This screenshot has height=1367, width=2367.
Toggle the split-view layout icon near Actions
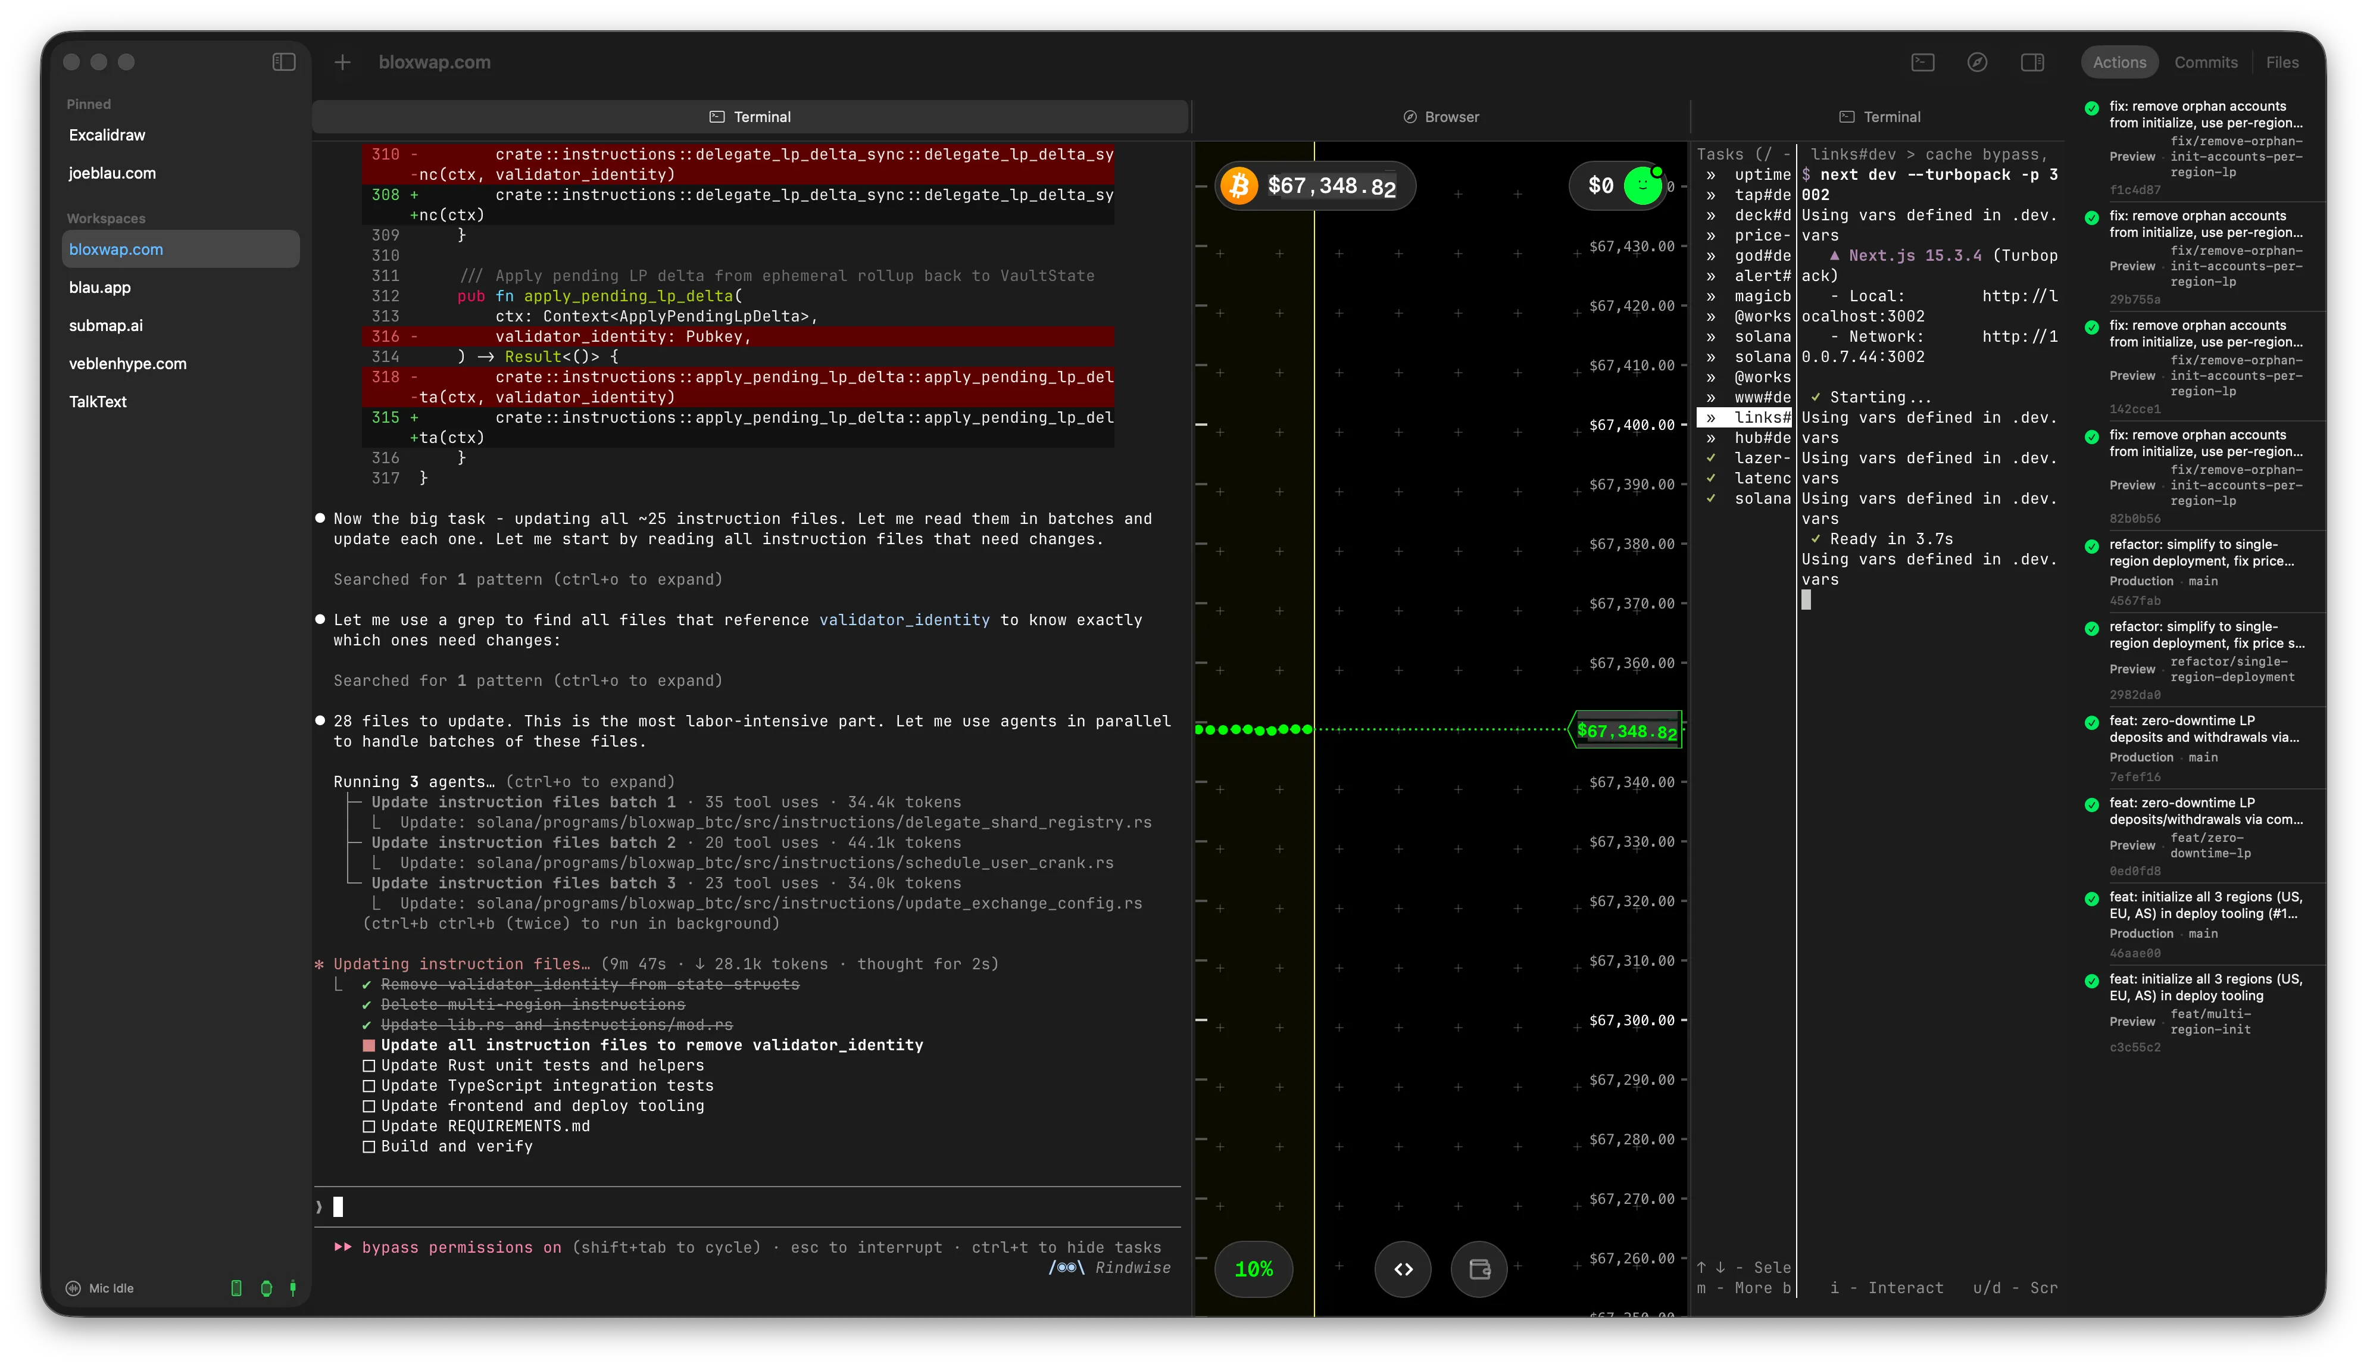pos(2034,62)
